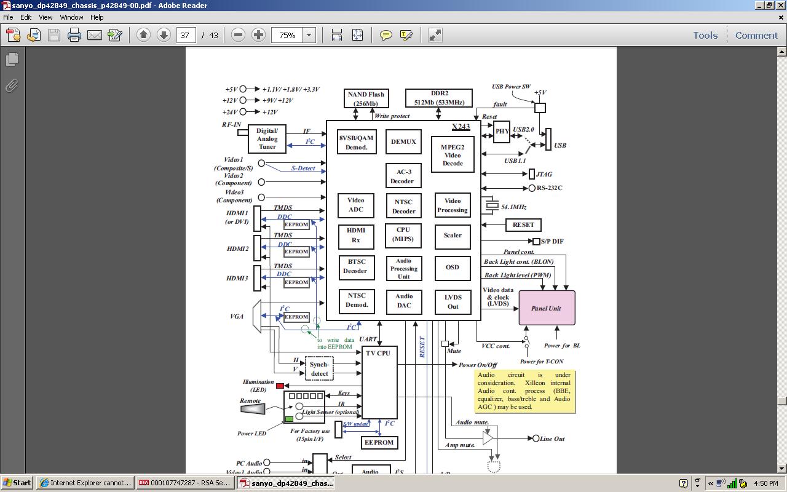Toggle fit-to-width scrolling view

(337, 35)
